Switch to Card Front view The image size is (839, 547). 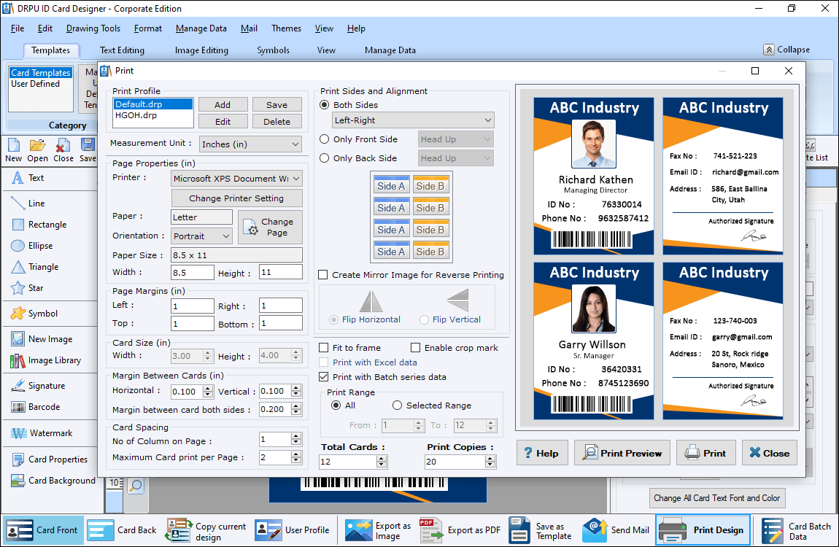(x=42, y=530)
